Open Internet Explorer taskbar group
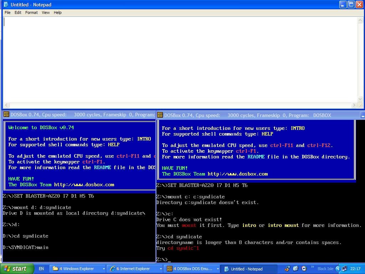 pyautogui.click(x=134, y=269)
